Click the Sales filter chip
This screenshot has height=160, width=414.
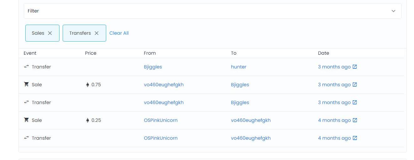coord(38,33)
